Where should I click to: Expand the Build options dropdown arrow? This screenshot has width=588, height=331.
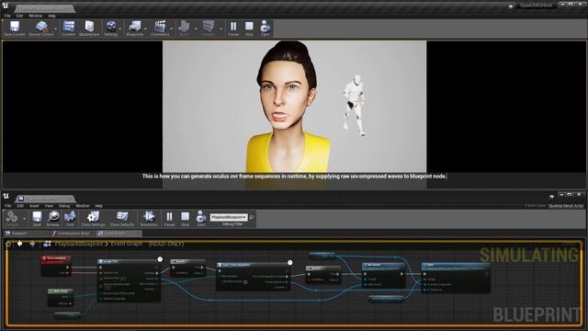coord(196,29)
